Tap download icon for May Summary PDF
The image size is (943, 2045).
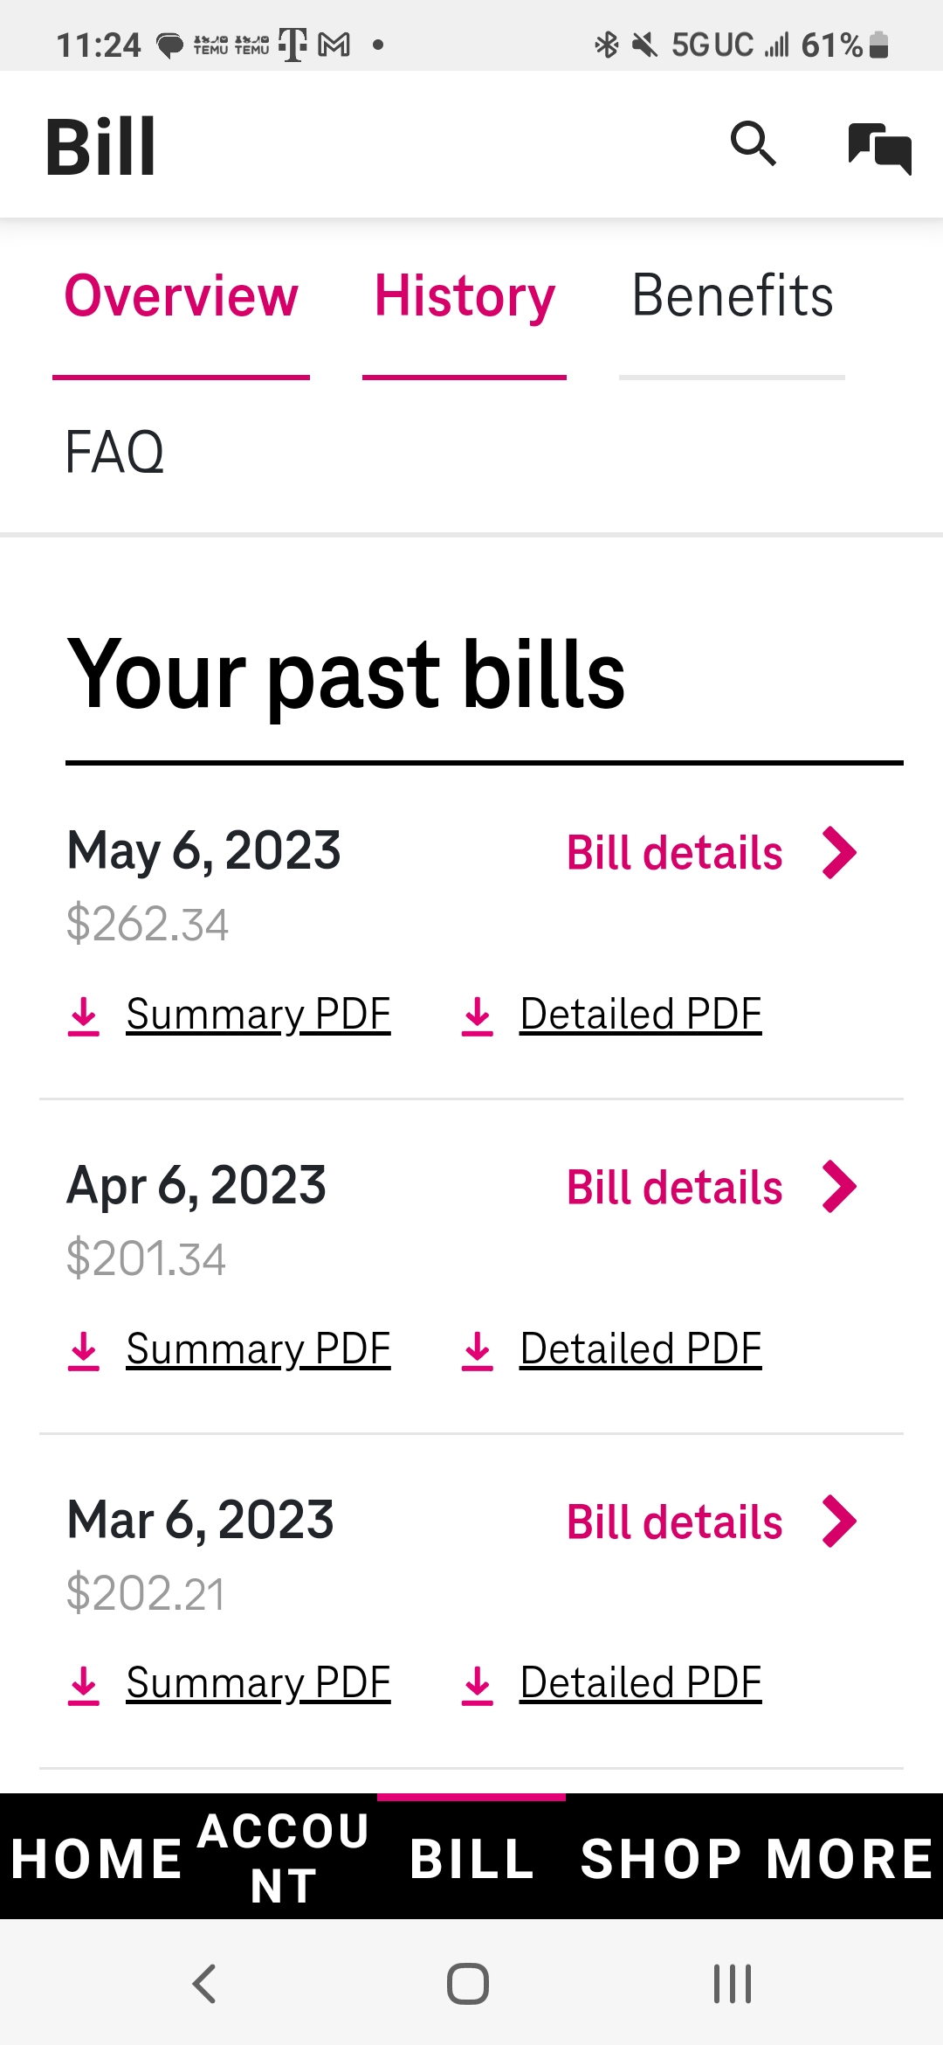tap(84, 1016)
